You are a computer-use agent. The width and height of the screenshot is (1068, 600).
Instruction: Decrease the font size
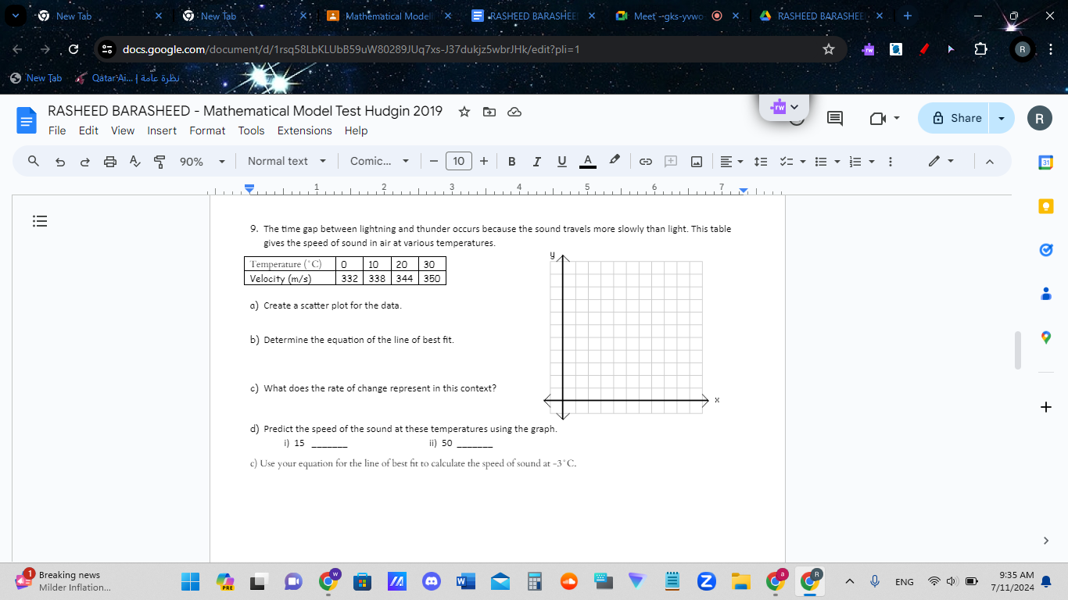[x=433, y=161]
